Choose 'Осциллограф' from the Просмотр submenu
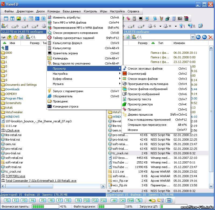The width and height of the screenshot is (215, 210). 137,74
